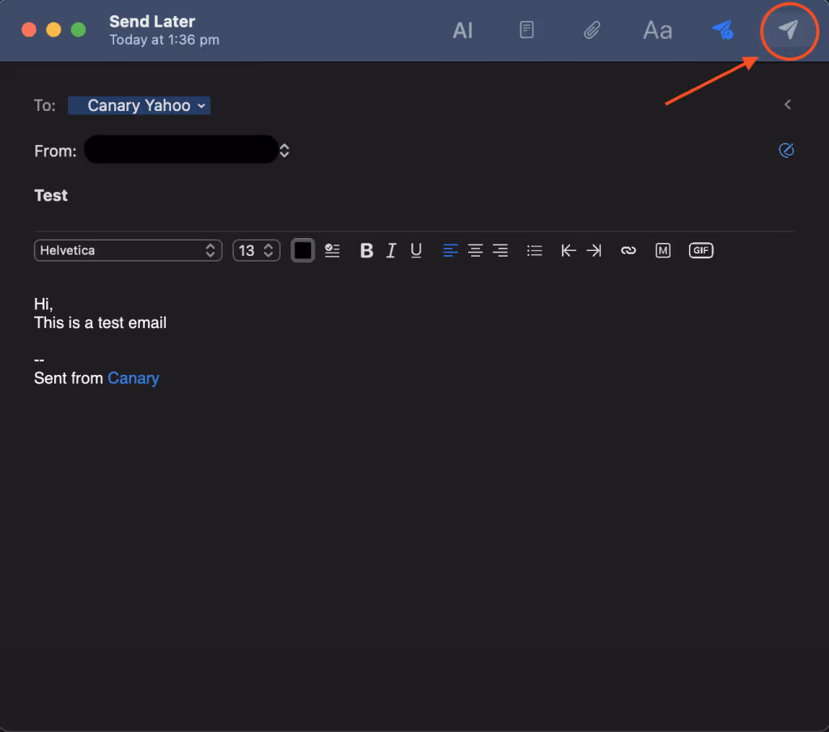Open the Canary Yahoo recipient dropdown
The image size is (829, 732).
(139, 105)
